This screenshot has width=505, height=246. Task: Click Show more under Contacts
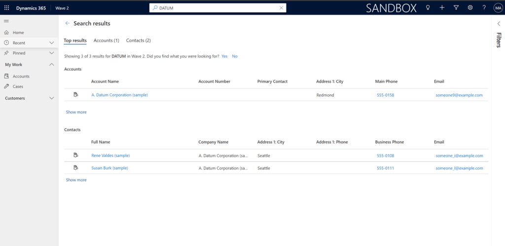[76, 180]
